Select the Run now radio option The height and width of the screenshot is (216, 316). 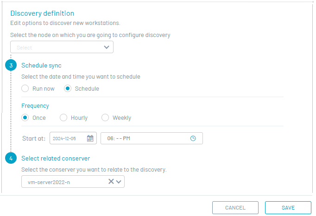click(x=25, y=88)
